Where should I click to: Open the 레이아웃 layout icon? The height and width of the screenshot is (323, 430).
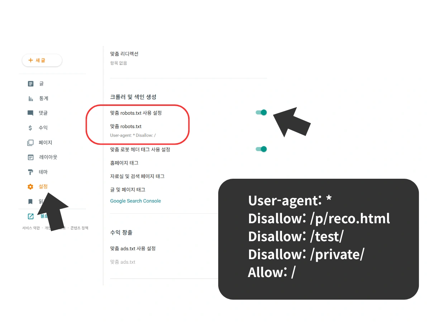(30, 157)
